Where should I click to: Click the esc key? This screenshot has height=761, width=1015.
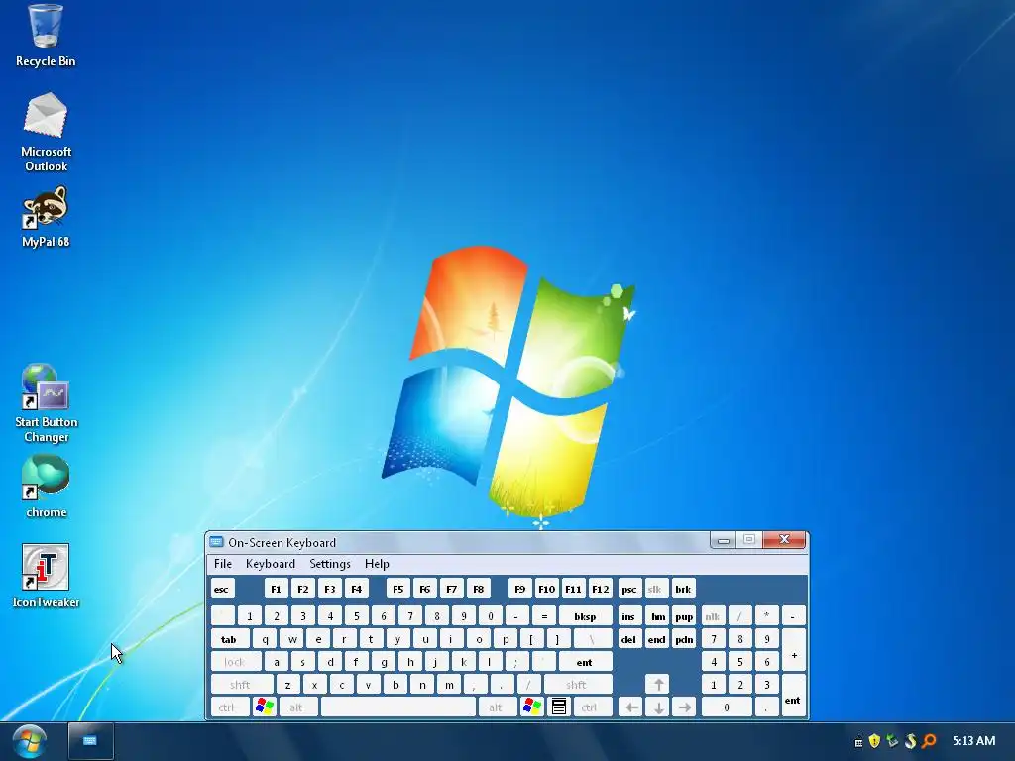(223, 589)
